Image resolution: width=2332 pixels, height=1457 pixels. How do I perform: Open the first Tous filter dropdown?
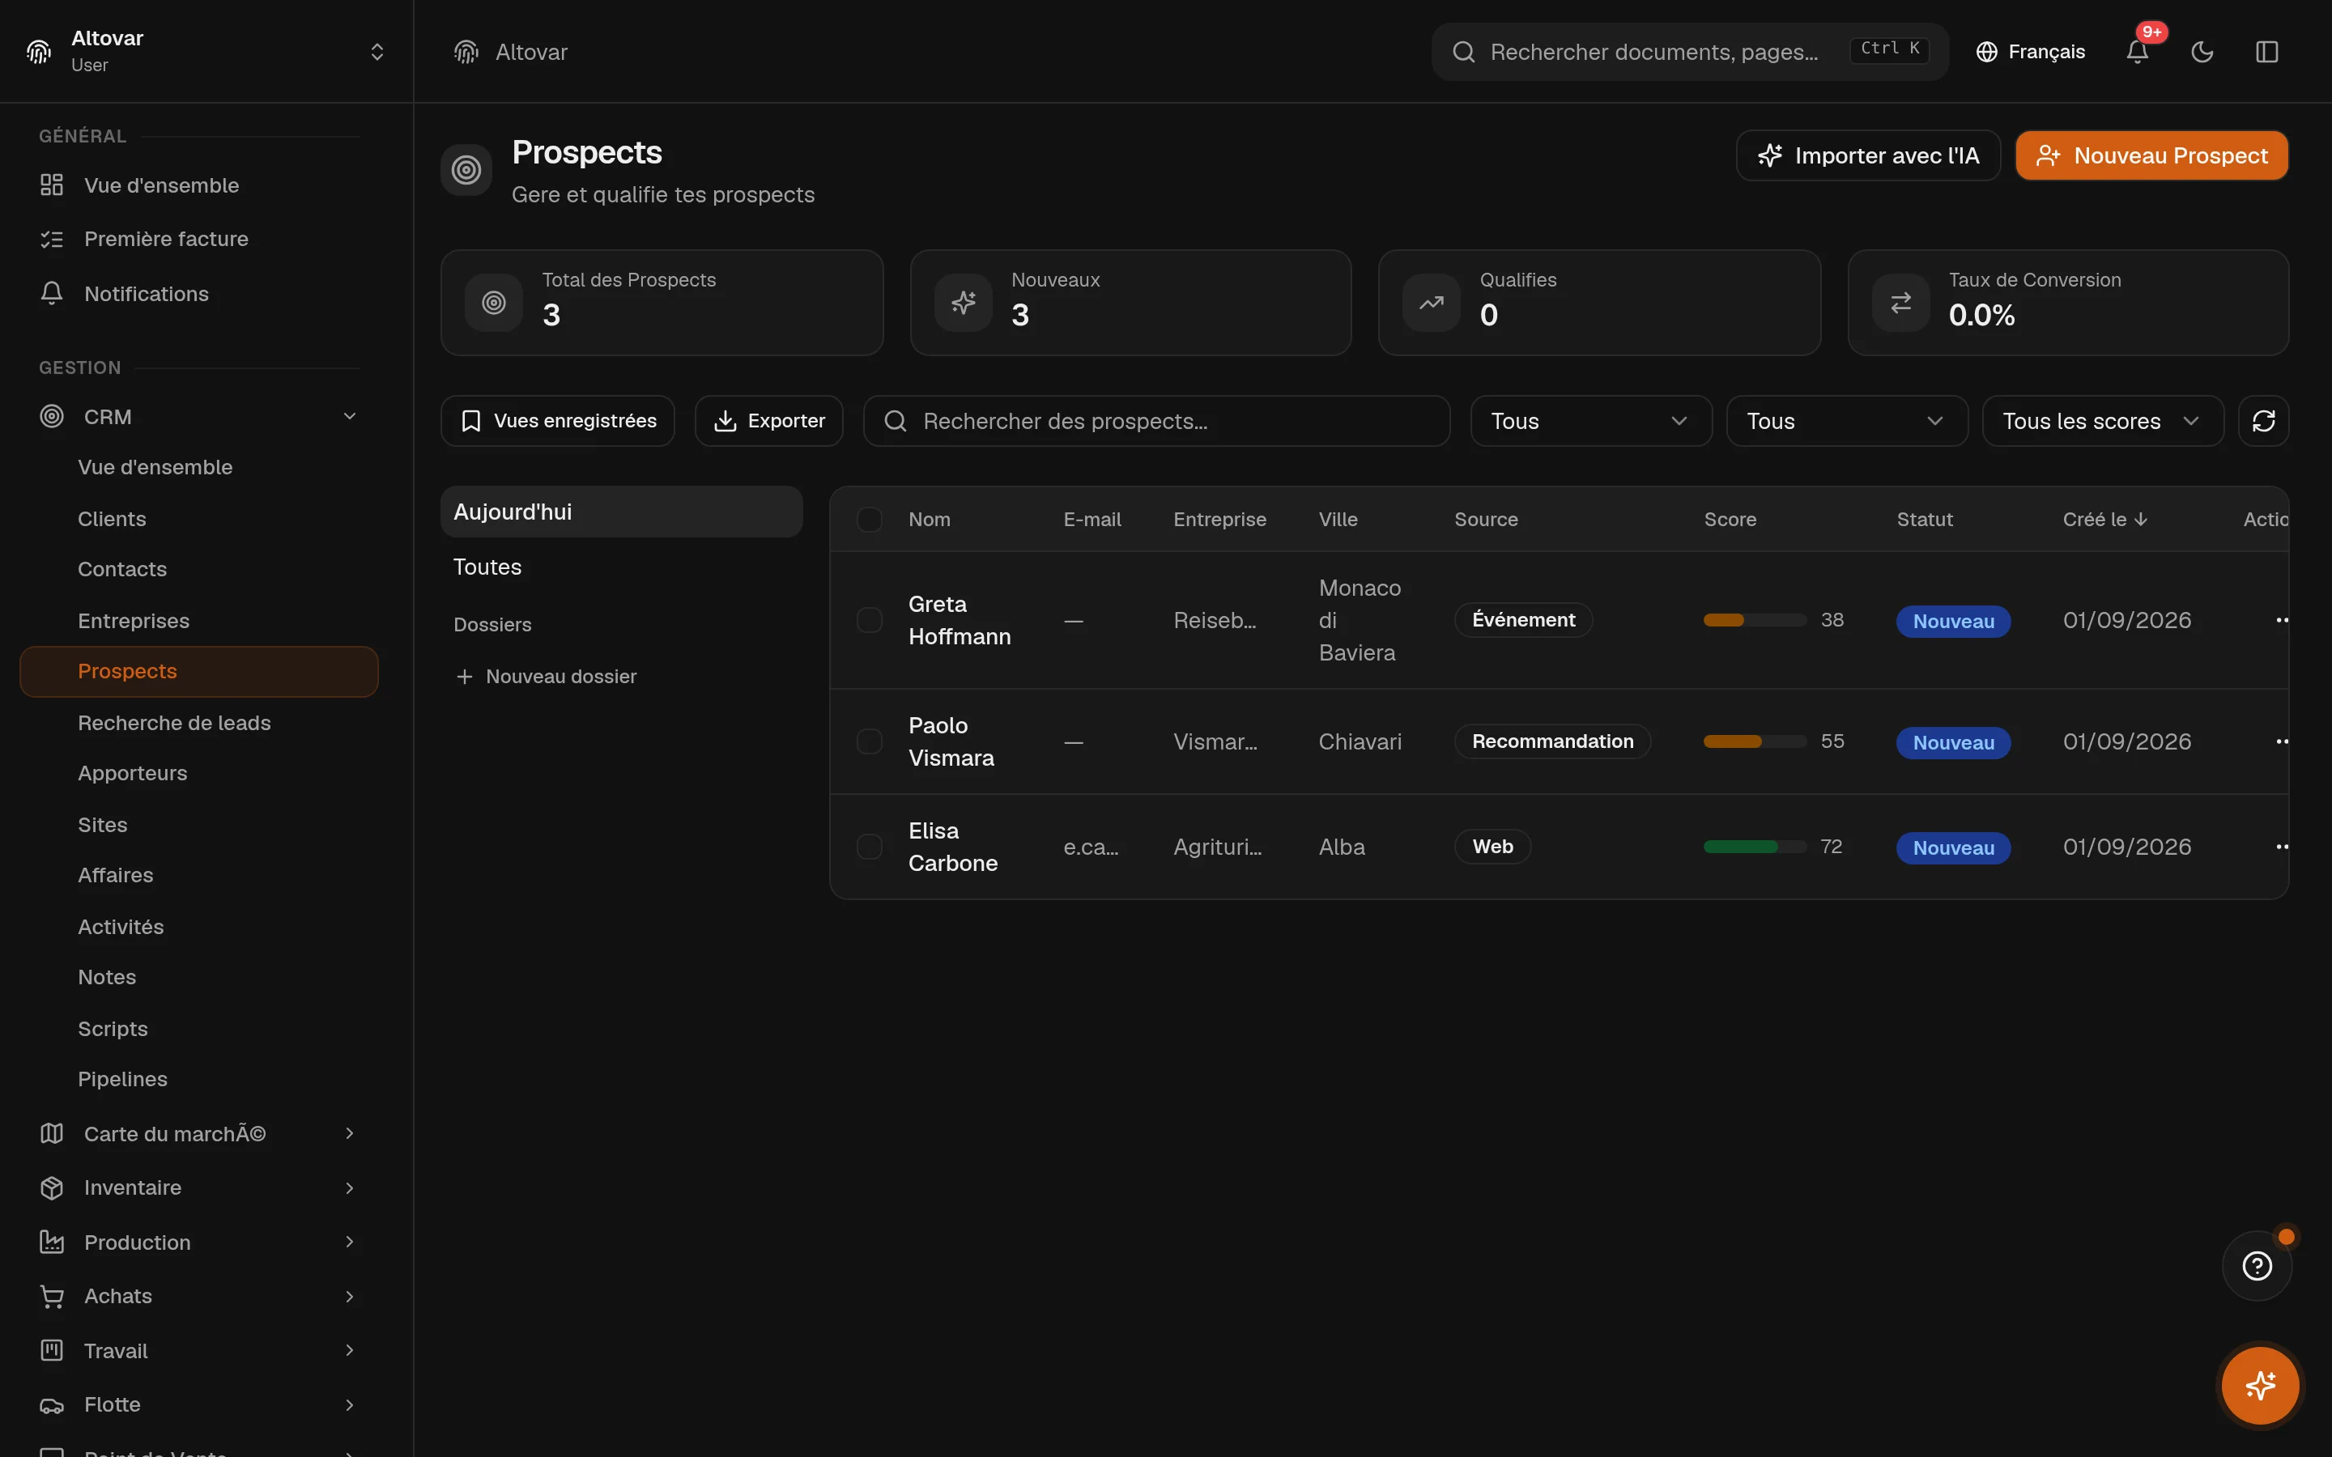click(x=1591, y=421)
